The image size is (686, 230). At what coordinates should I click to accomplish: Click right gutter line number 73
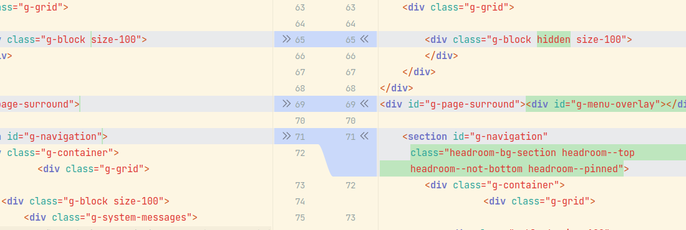click(x=350, y=218)
